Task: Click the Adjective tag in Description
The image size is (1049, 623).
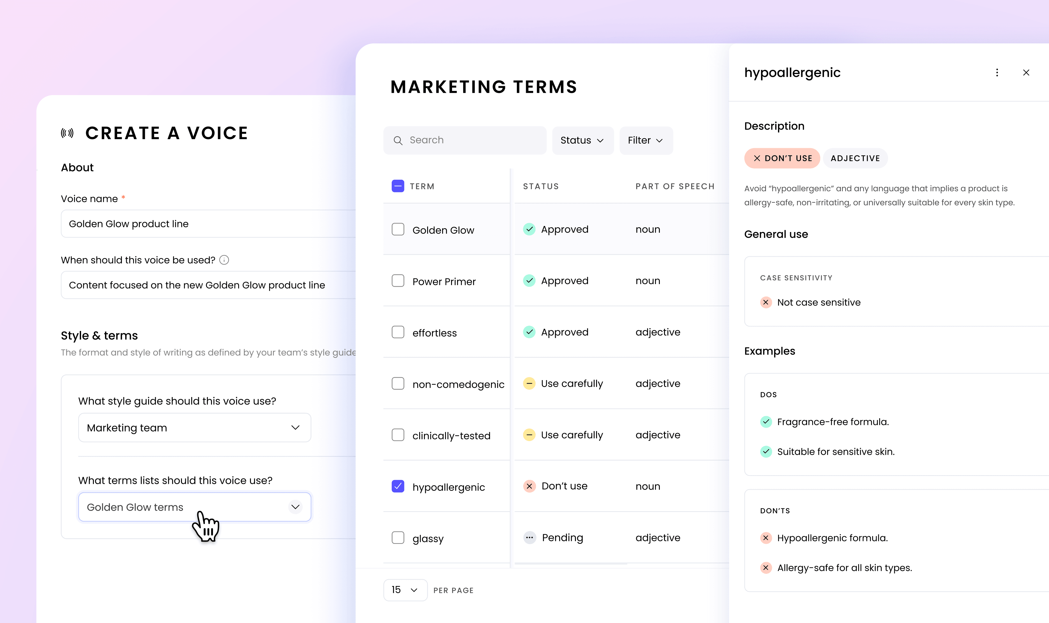Action: click(x=855, y=158)
